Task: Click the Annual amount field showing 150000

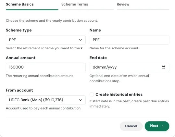Action: point(46,67)
